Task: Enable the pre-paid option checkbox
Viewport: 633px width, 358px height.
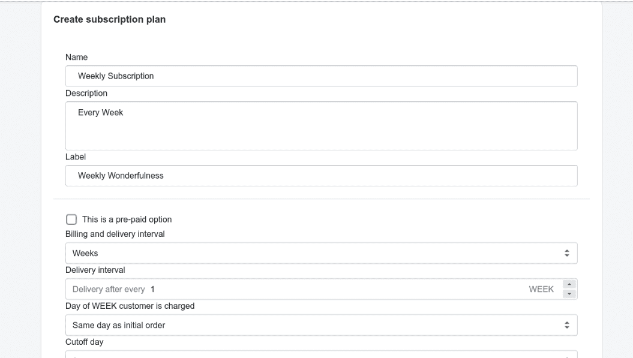Action: 71,219
